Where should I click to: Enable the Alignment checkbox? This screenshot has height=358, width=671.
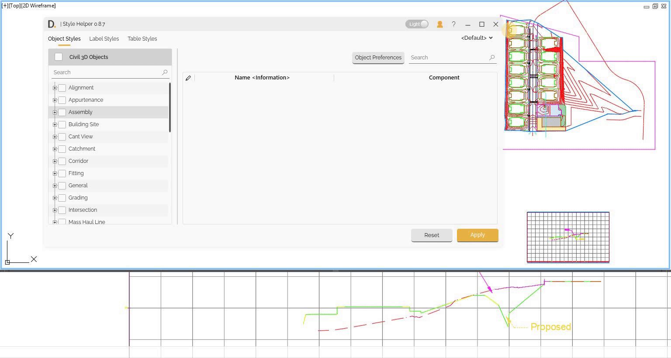pyautogui.click(x=62, y=87)
